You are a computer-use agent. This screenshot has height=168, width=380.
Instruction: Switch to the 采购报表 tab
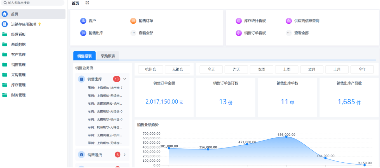tap(108, 56)
